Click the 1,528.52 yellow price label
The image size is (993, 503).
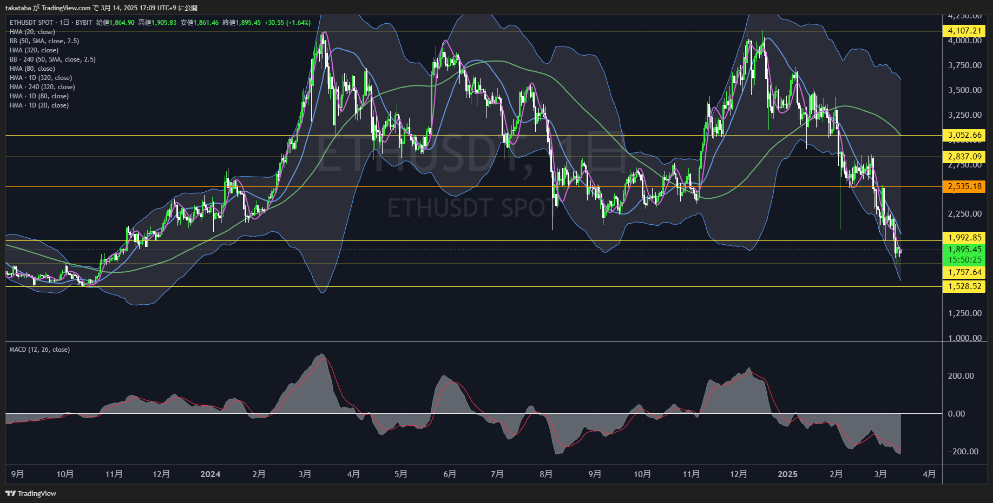[x=964, y=286]
